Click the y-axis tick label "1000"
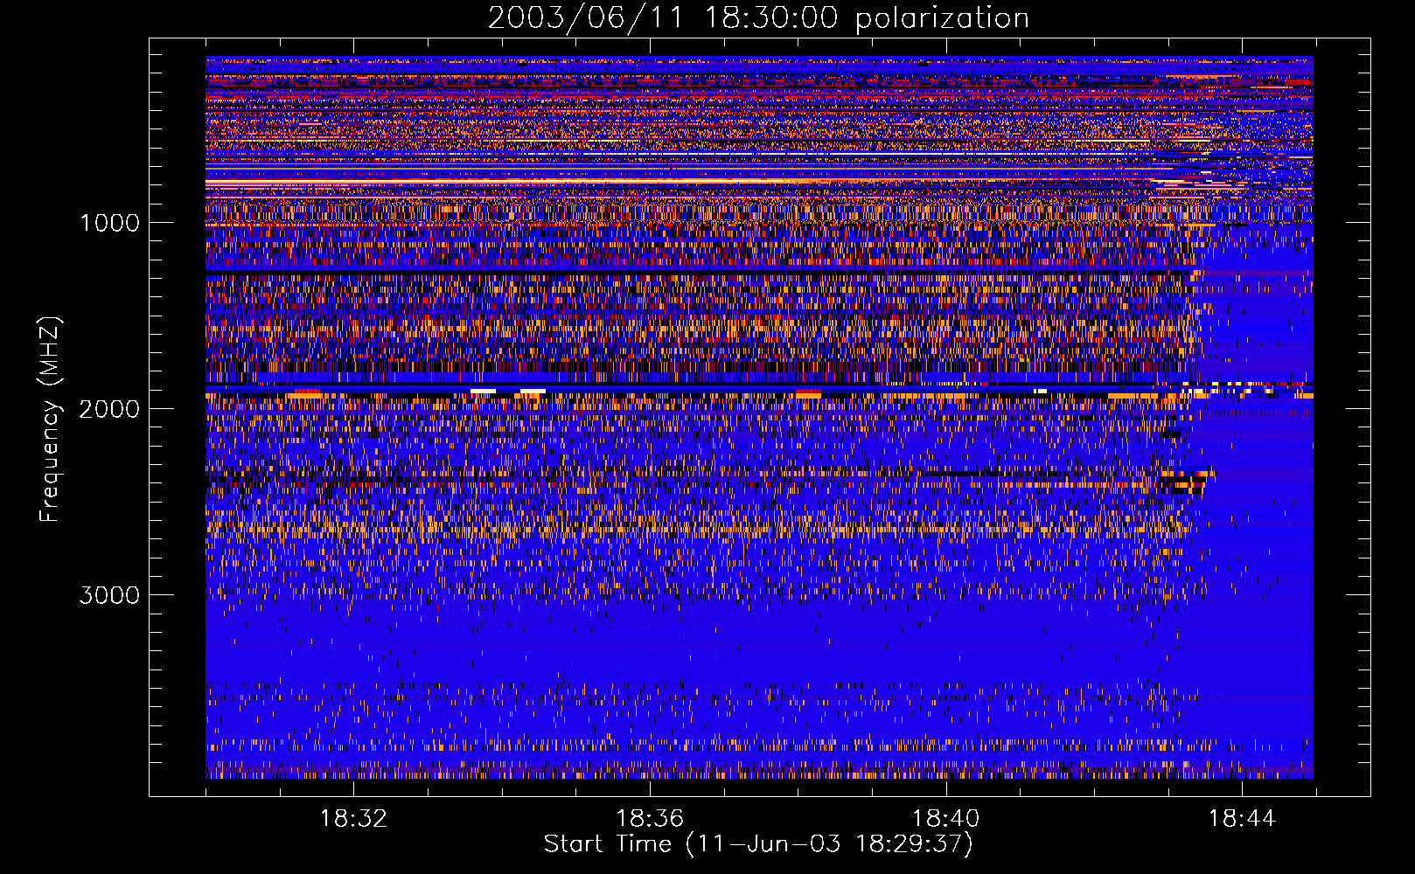This screenshot has height=874, width=1415. [109, 223]
